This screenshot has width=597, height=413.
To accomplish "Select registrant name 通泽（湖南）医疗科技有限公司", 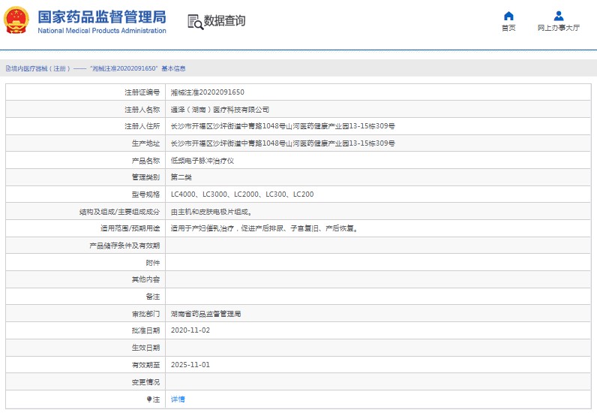I will click(x=220, y=110).
